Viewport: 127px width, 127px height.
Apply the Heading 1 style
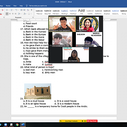click(64, 12)
